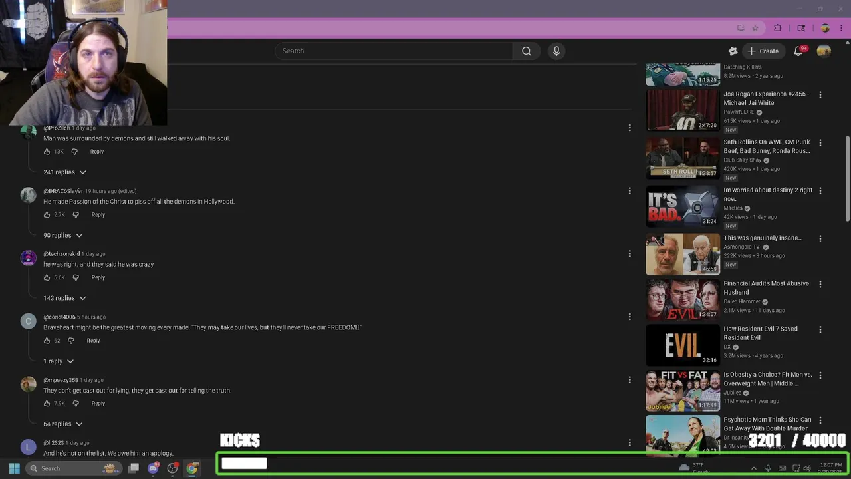Viewport: 851px width, 479px height.
Task: Expand 90 replies under @DRAC6Slay3r
Action: pyautogui.click(x=63, y=235)
